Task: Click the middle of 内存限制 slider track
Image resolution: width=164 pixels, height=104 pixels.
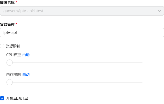Action: pyautogui.click(x=76, y=82)
